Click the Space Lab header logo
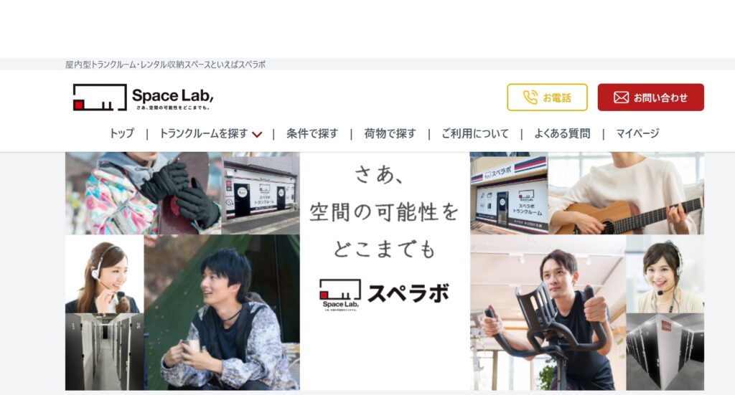The width and height of the screenshot is (735, 395). [x=144, y=97]
